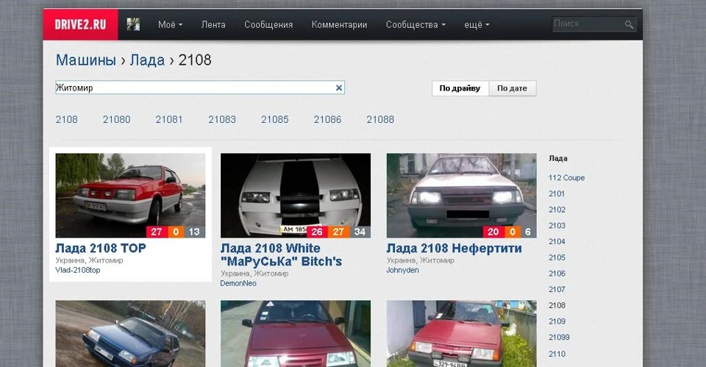Select the 21088 modification link
Viewport: 706px width, 367px height.
[x=380, y=119]
